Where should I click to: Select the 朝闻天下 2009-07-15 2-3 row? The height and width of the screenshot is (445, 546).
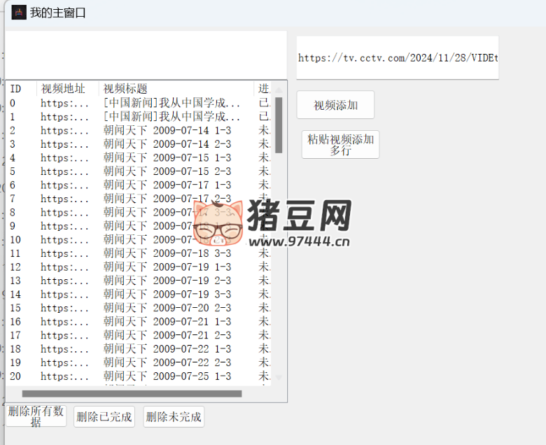140,171
